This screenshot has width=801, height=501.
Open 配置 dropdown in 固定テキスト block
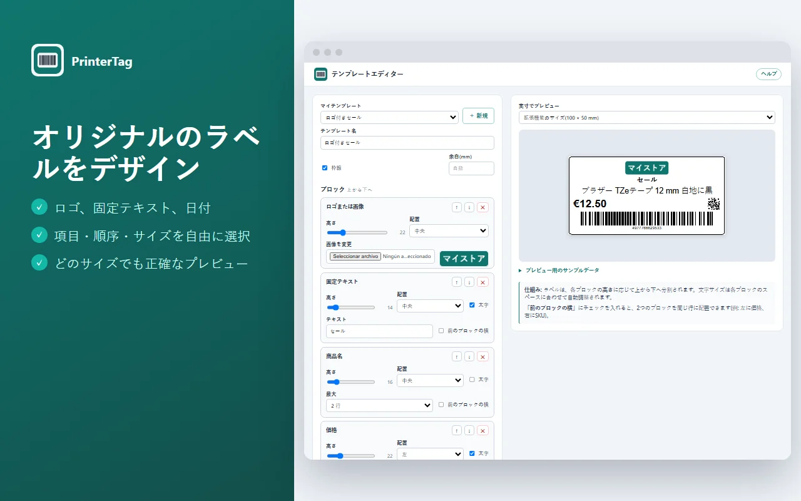tap(430, 306)
